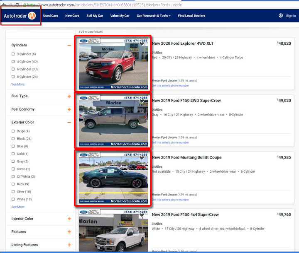Expand the Interior Color filter section

69,219
